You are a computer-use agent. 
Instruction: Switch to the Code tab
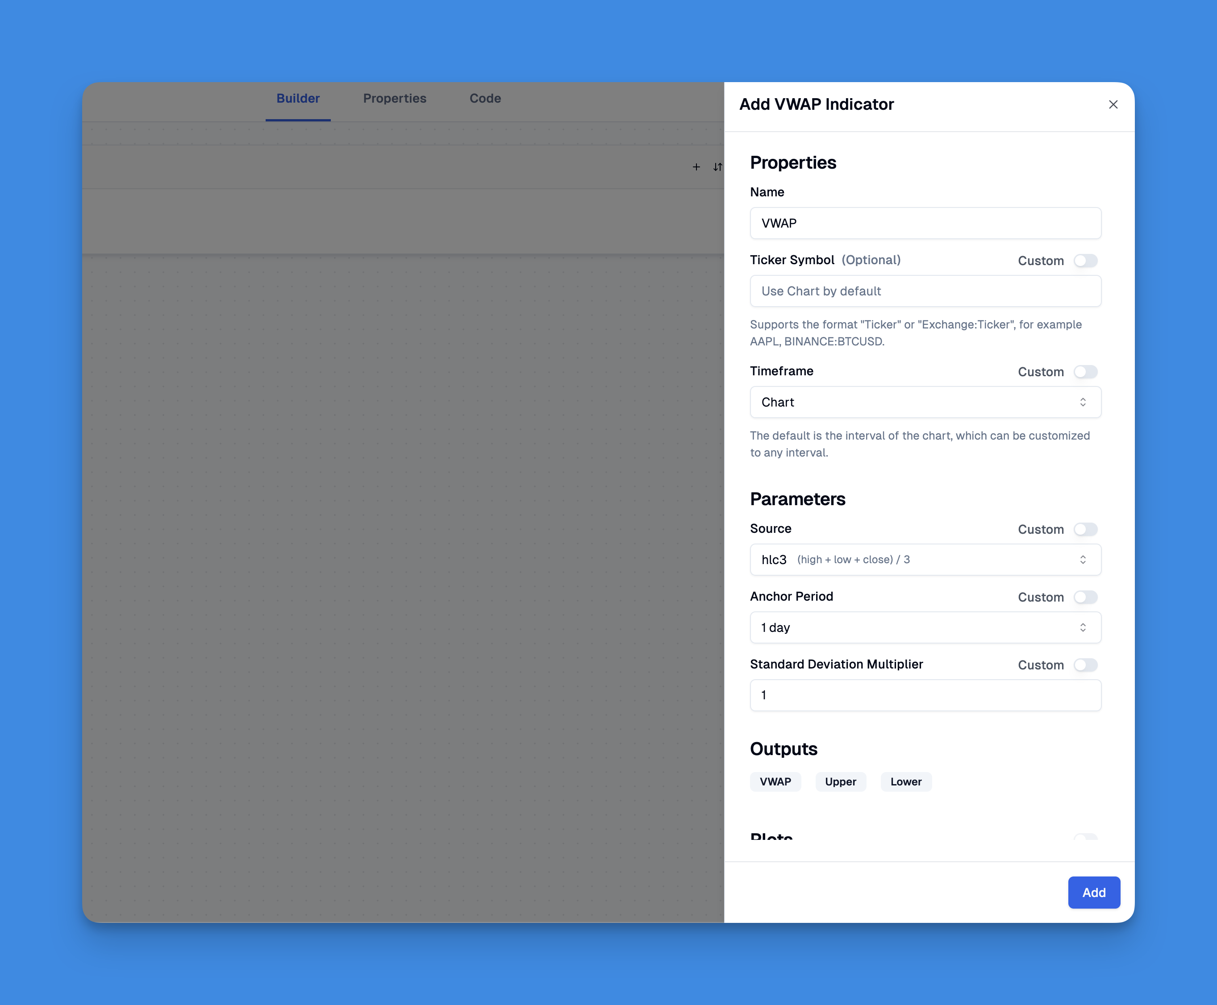pos(485,98)
